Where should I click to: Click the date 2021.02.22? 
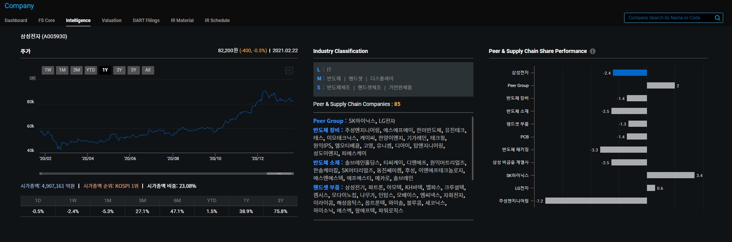(285, 50)
